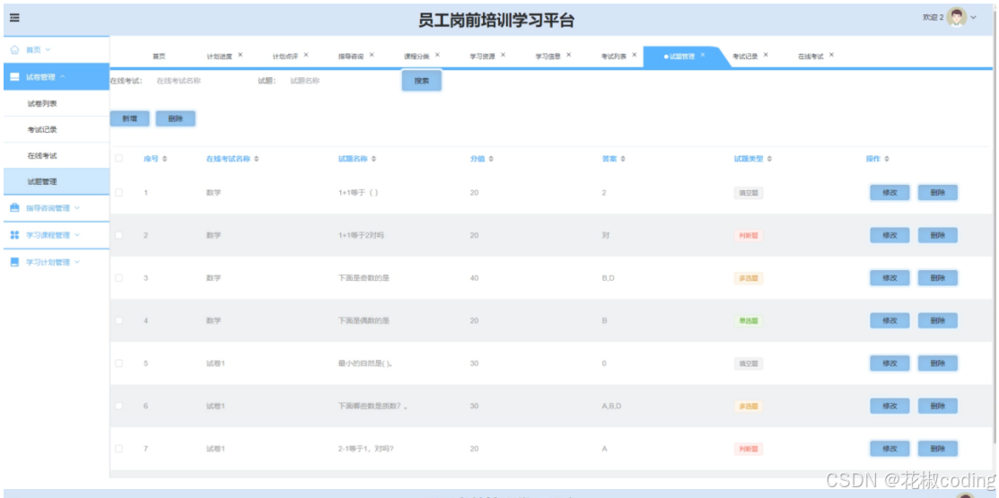This screenshot has width=999, height=498.
Task: Tick the checkbox for row 7
Action: point(118,449)
